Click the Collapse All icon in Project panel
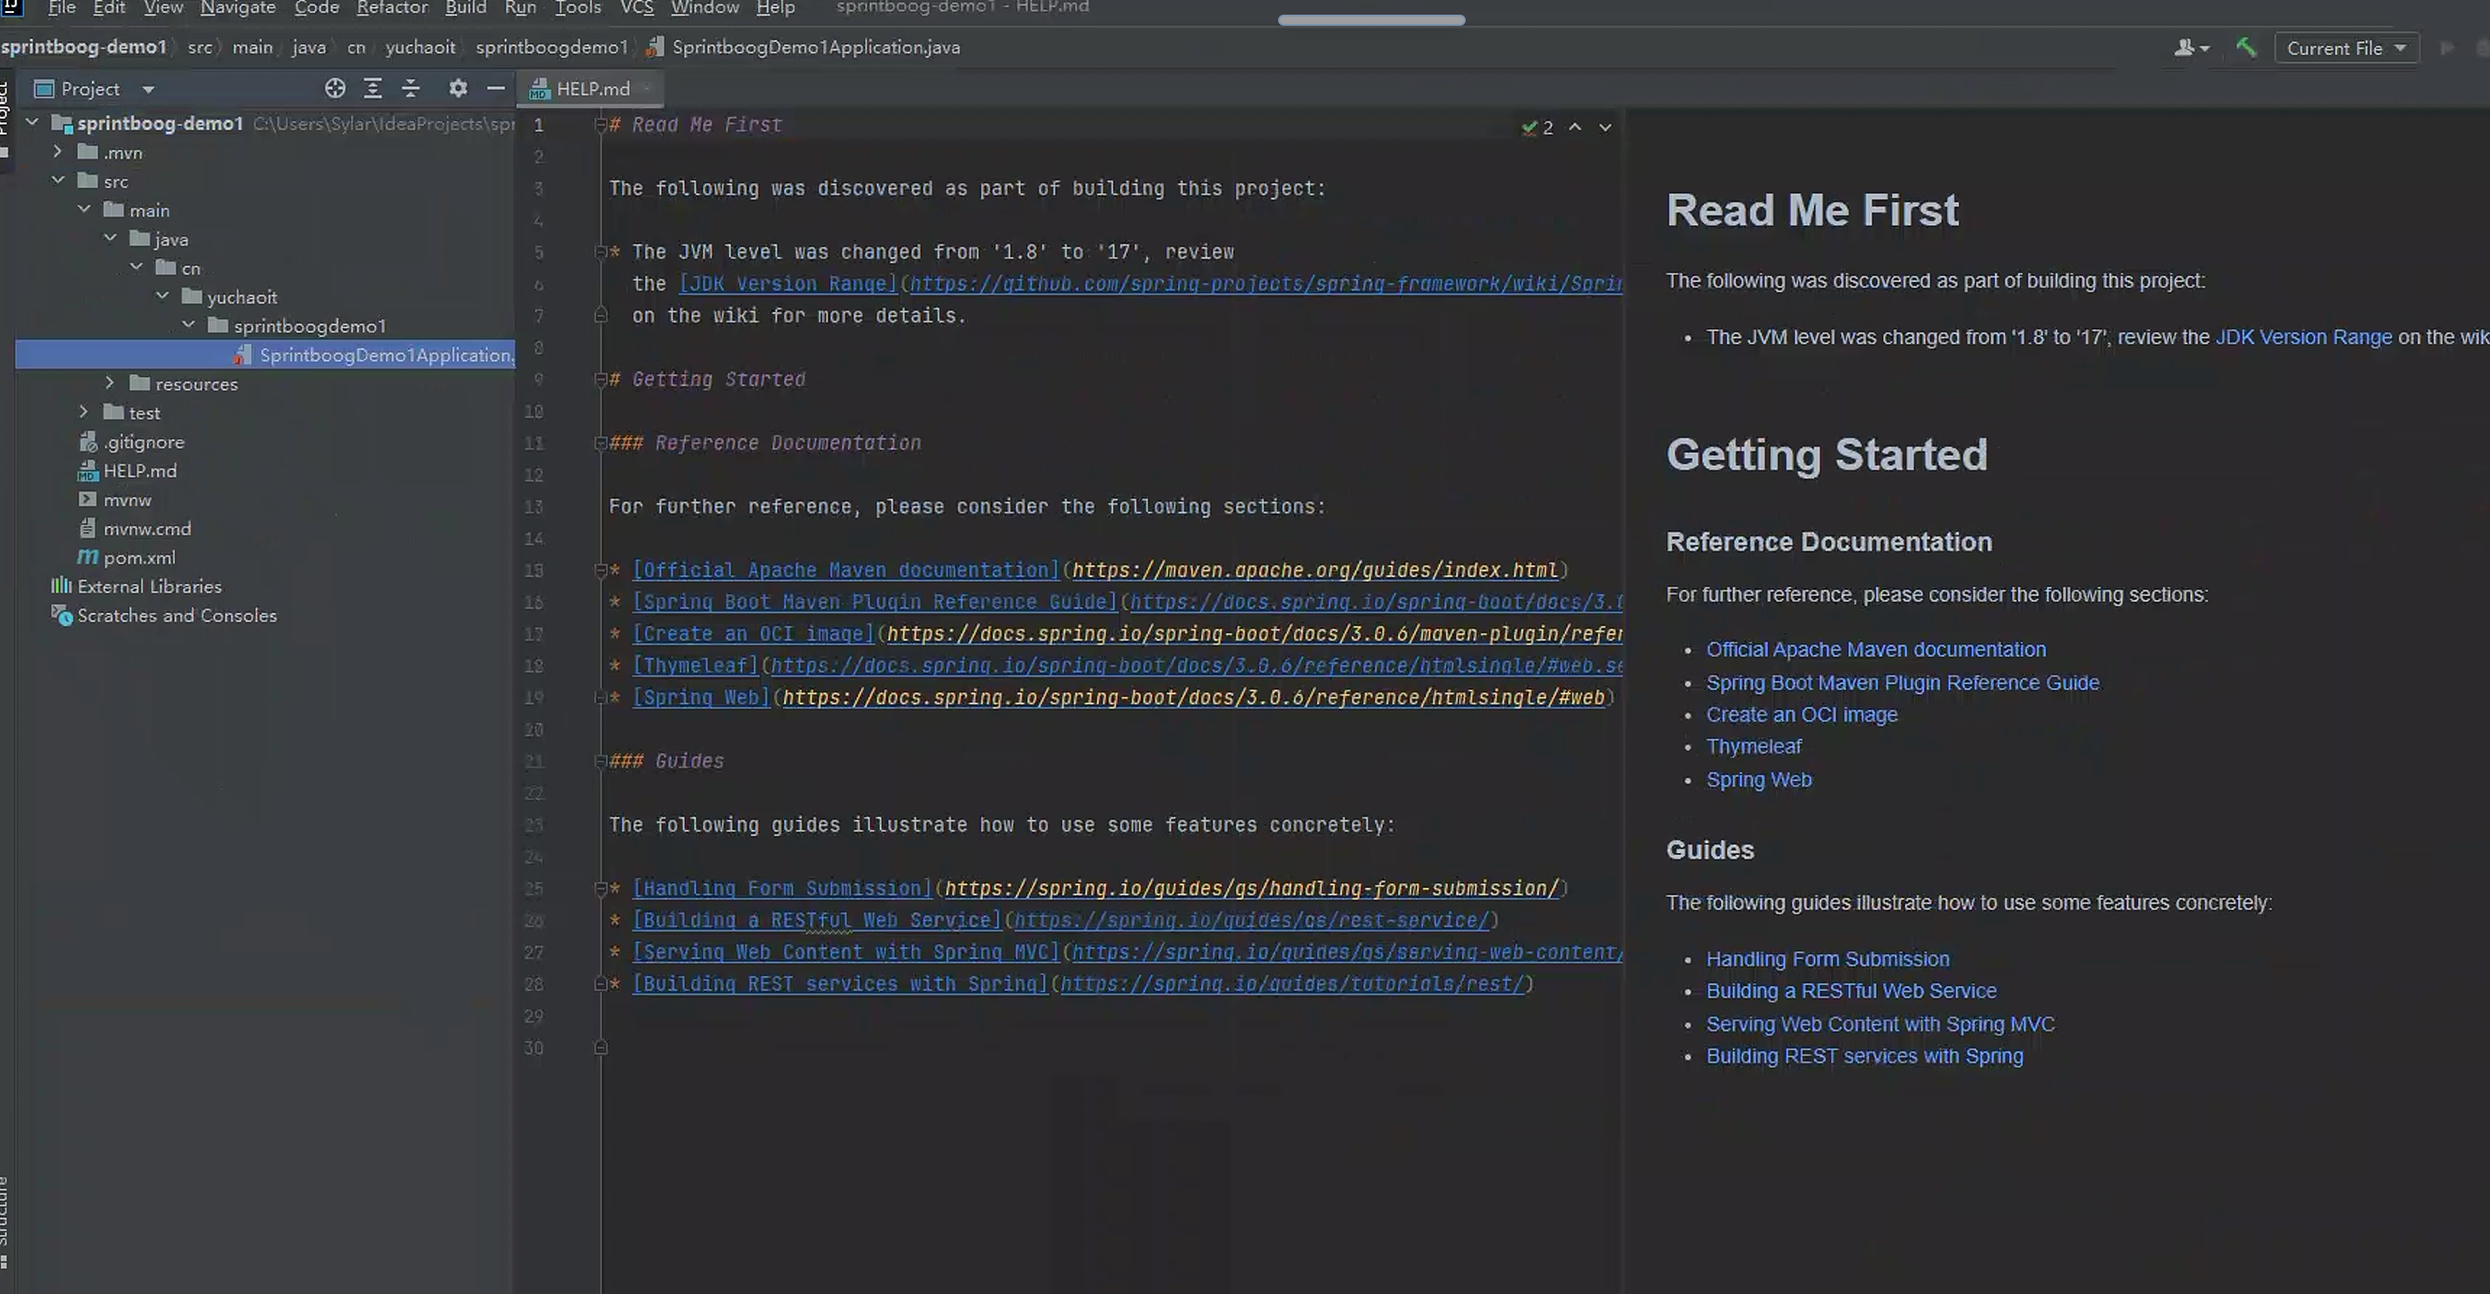The image size is (2490, 1294). 411,88
